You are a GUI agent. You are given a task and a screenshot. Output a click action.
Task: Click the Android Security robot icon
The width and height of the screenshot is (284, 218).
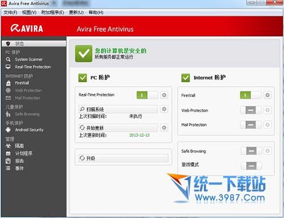pos(8,130)
